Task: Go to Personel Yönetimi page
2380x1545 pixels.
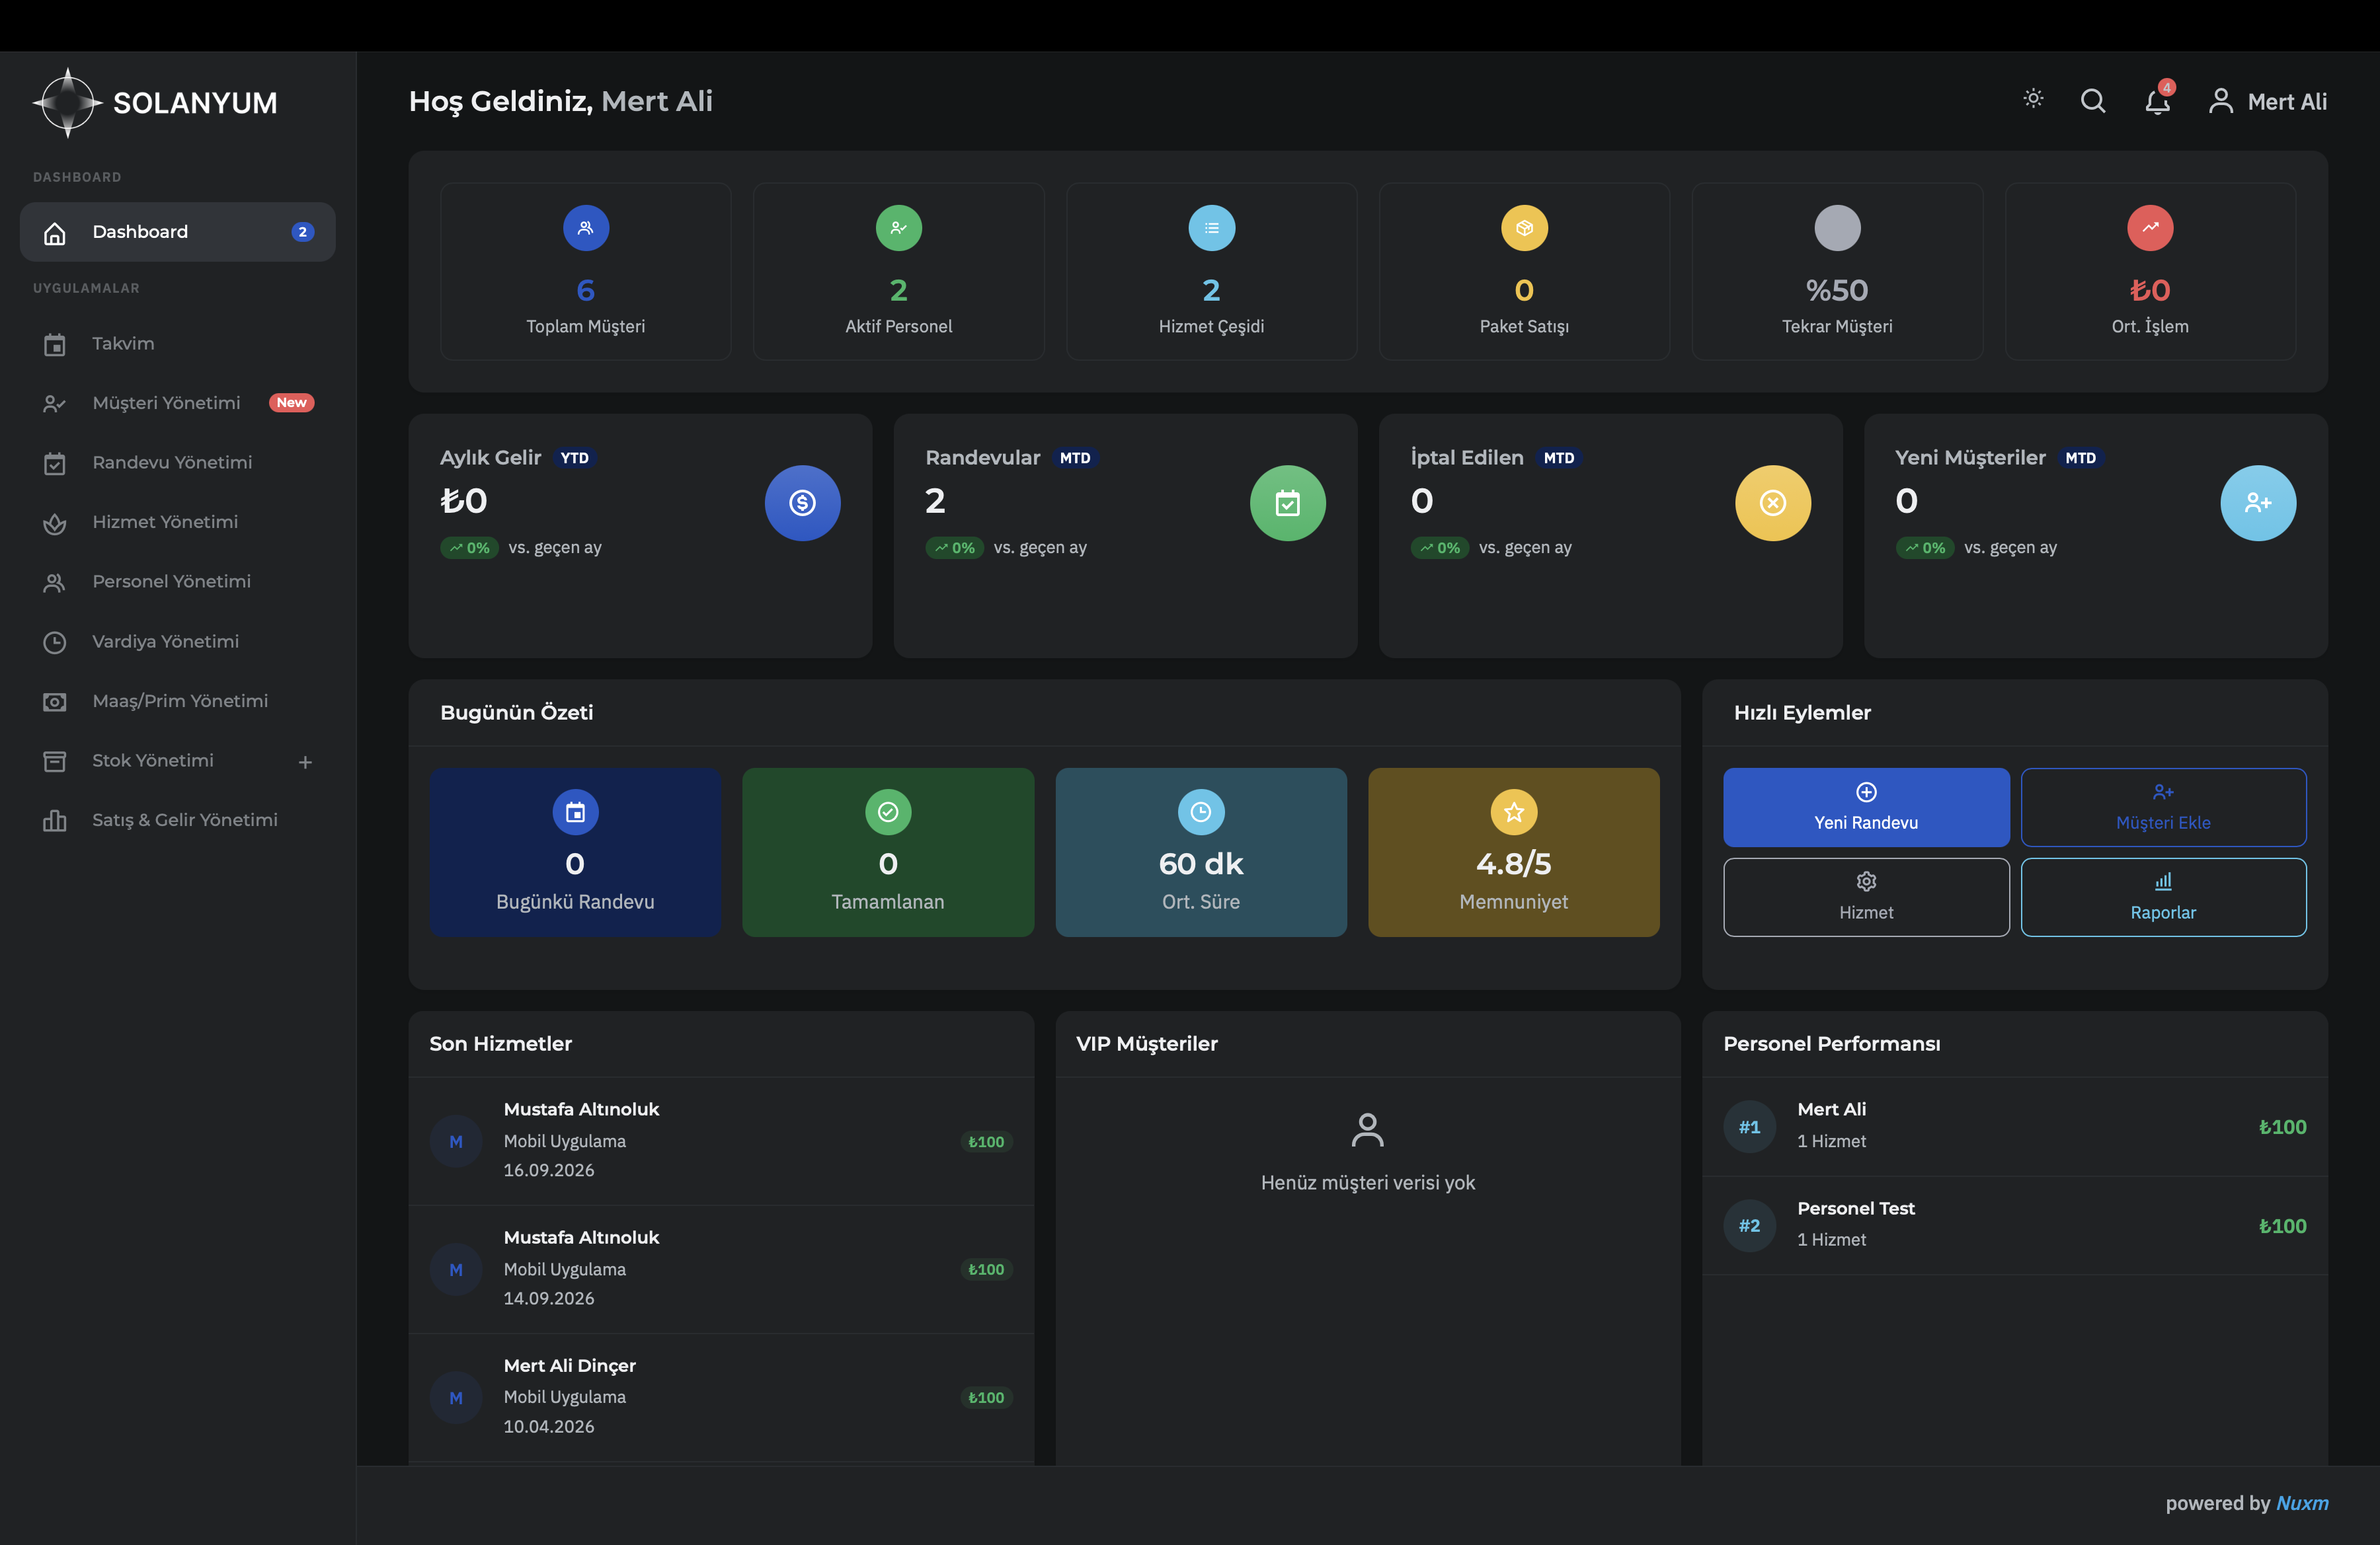Action: (178, 582)
